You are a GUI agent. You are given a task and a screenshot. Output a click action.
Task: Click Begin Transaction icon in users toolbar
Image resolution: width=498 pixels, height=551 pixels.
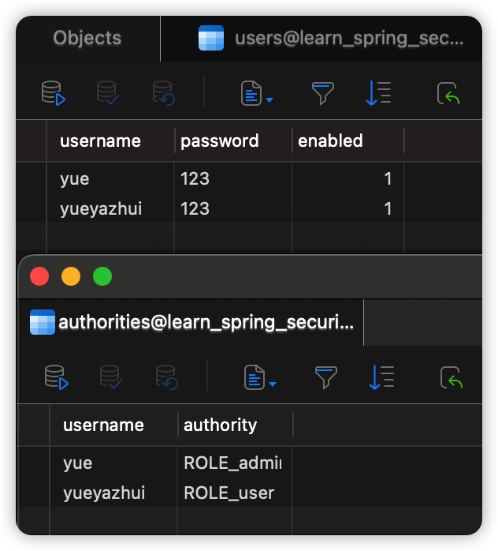54,93
